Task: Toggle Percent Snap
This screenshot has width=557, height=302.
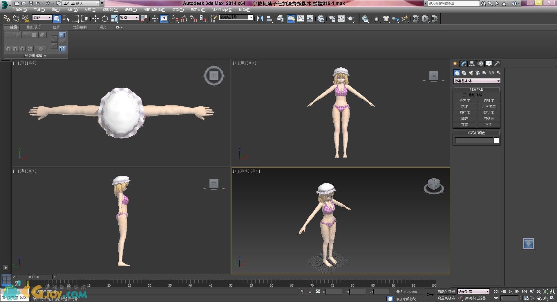Action: (x=194, y=19)
